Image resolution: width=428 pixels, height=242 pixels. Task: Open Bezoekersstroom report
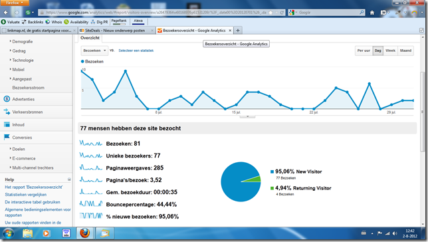pyautogui.click(x=28, y=88)
